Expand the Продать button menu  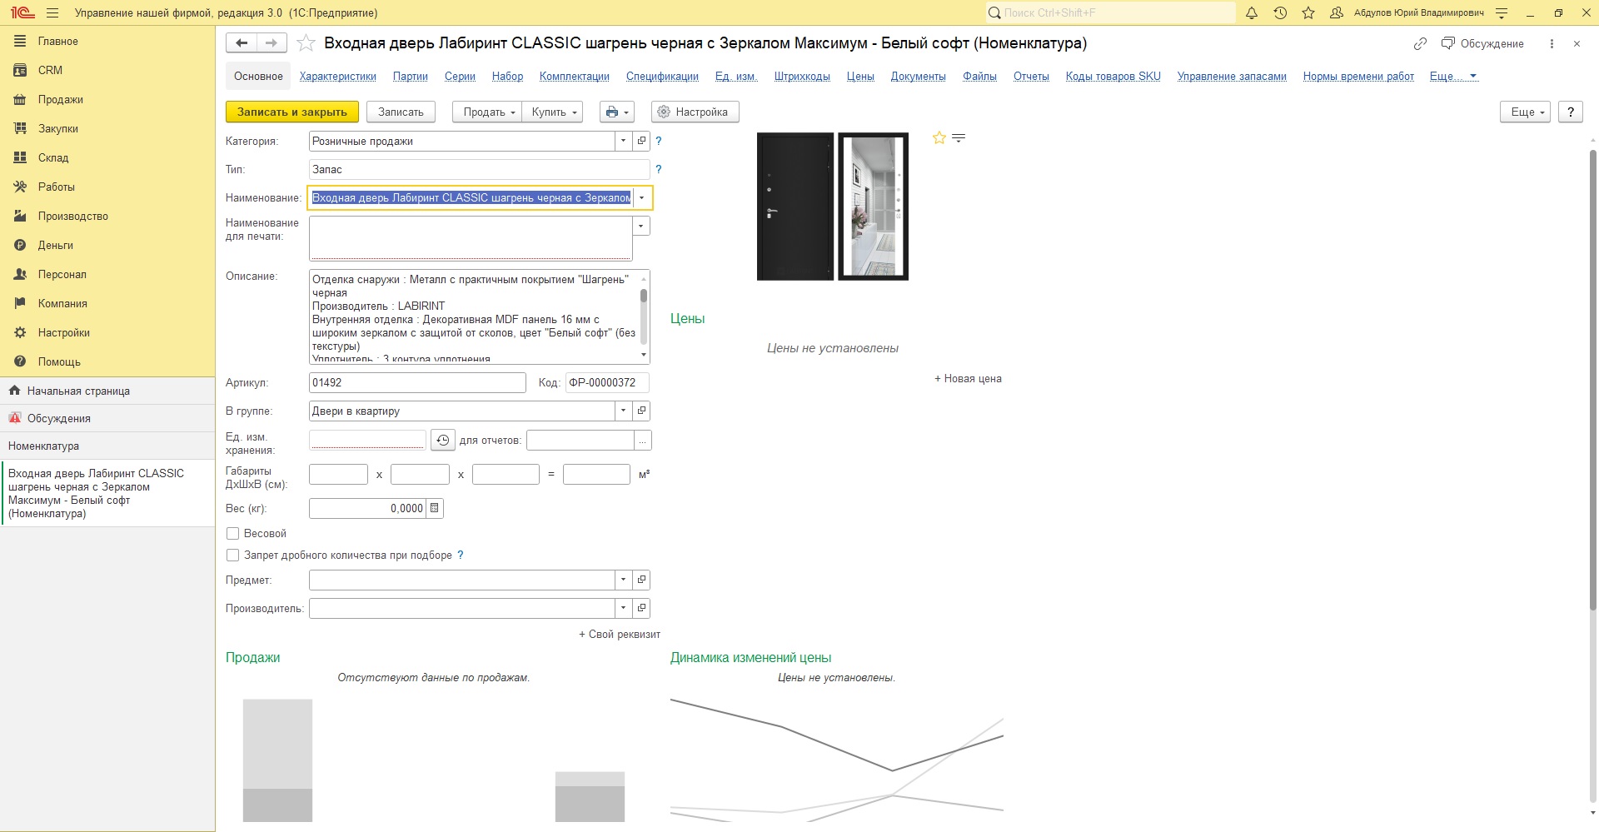tap(487, 112)
